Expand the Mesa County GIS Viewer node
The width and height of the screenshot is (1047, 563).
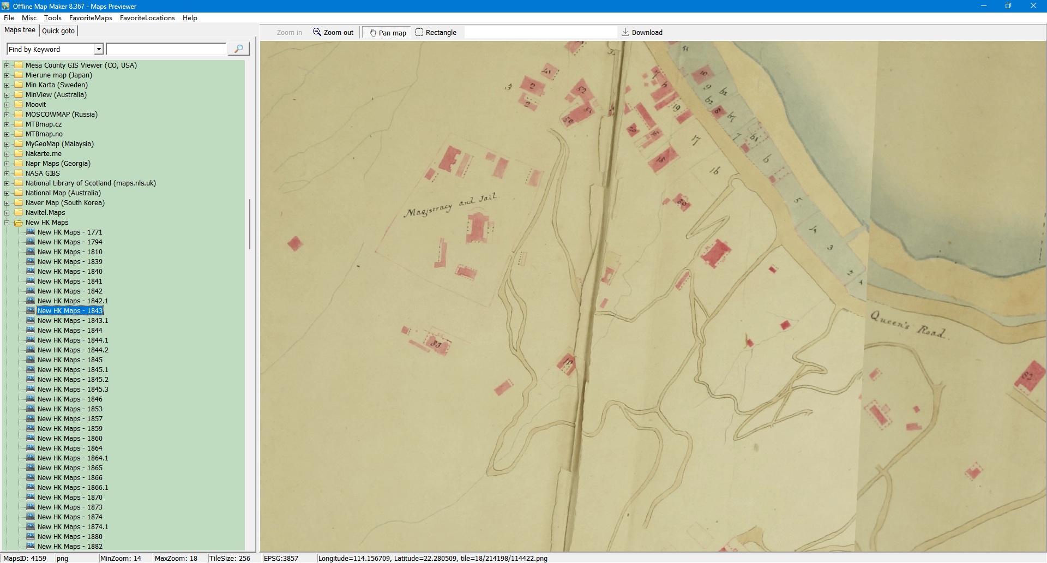(x=7, y=65)
